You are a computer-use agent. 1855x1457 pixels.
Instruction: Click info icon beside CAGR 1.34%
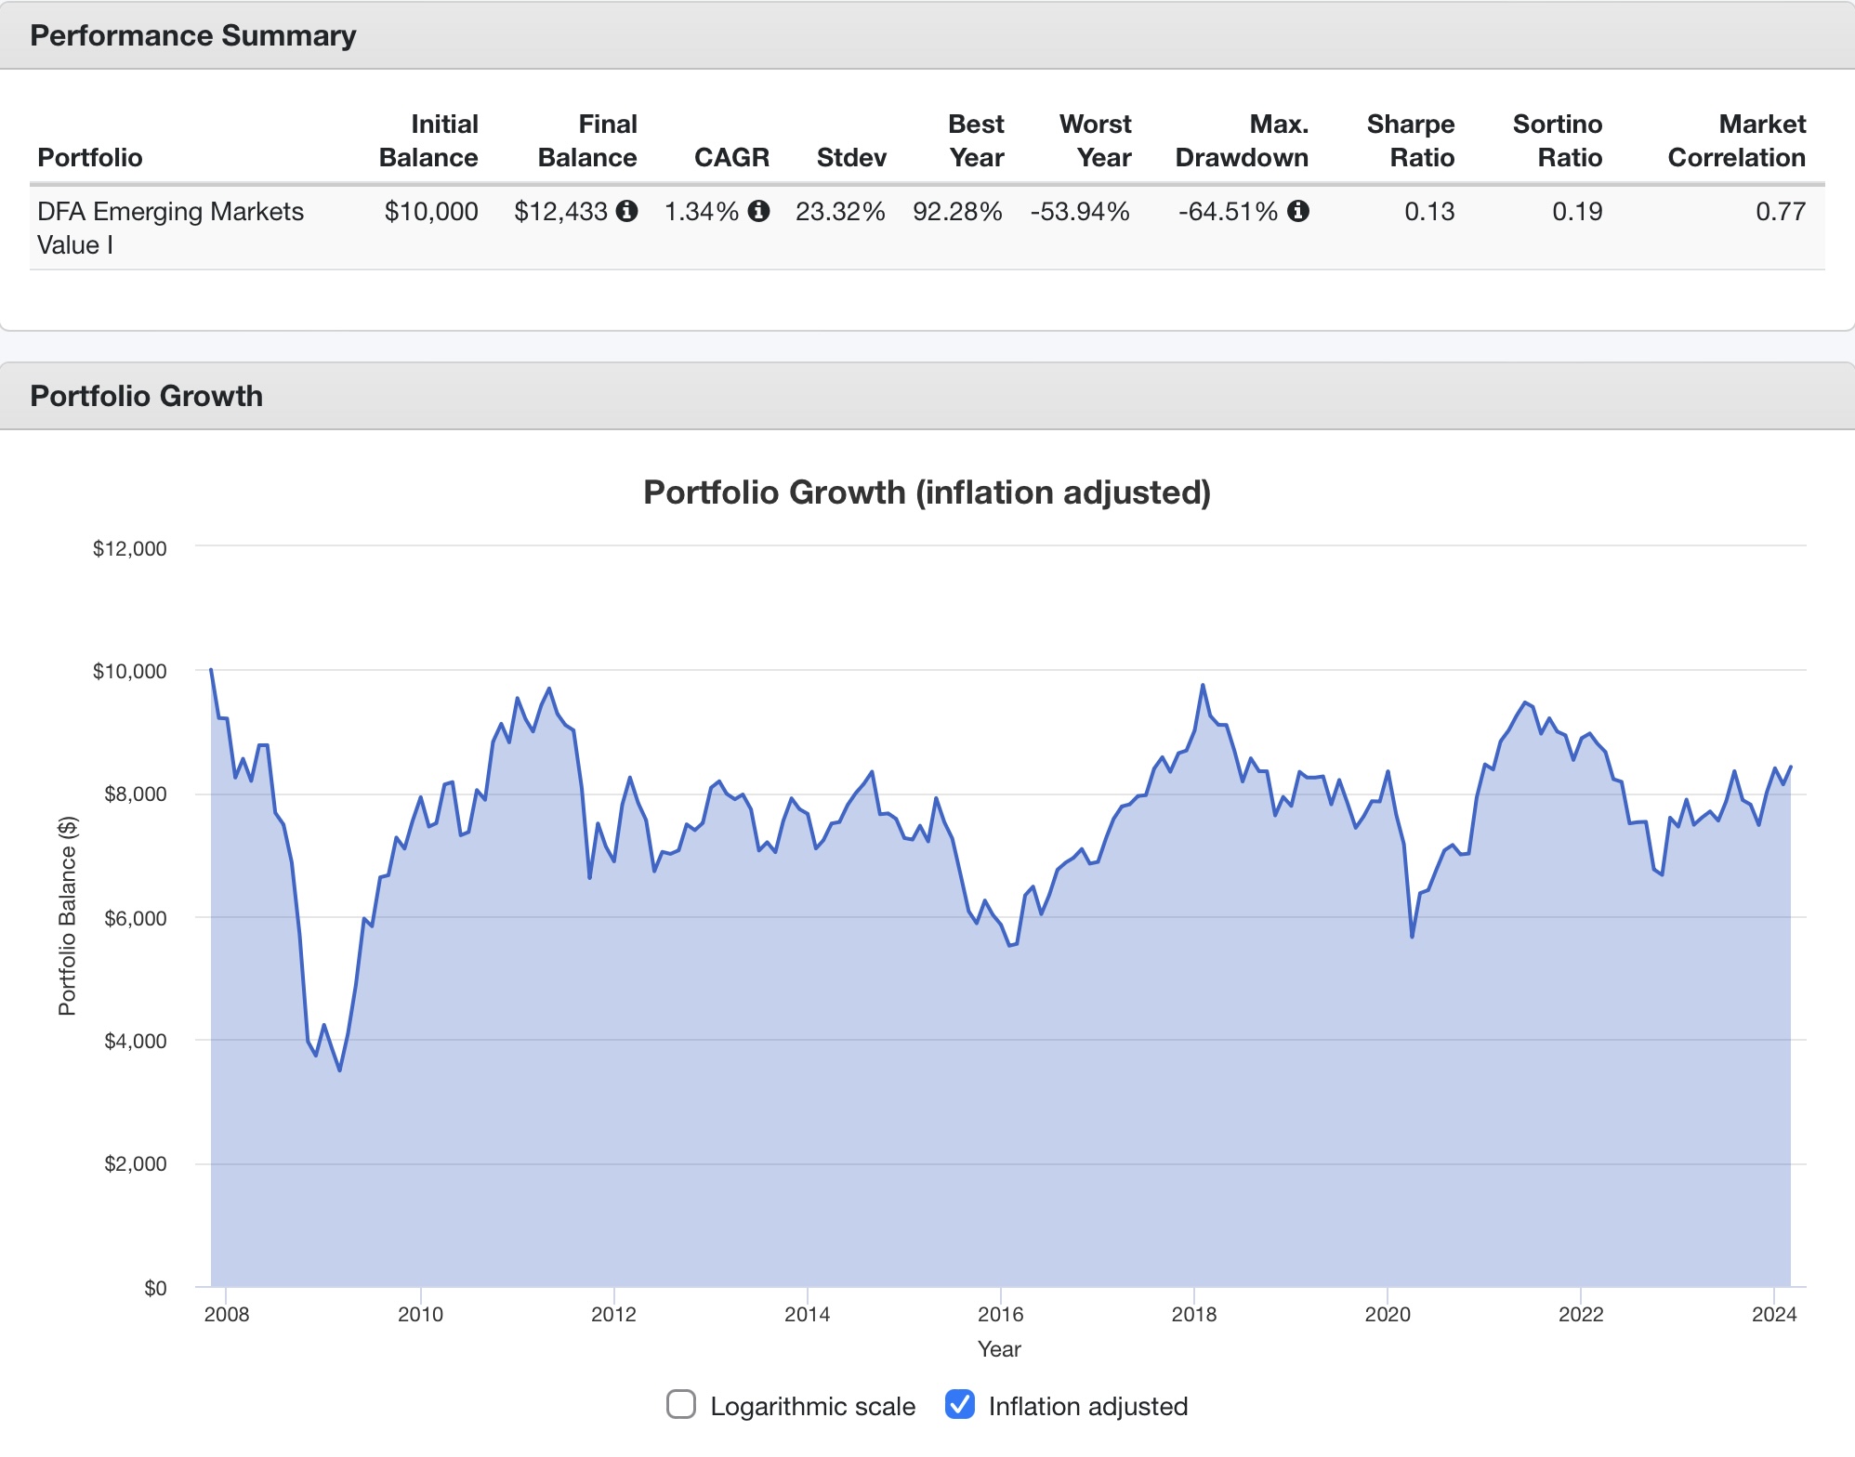click(759, 211)
